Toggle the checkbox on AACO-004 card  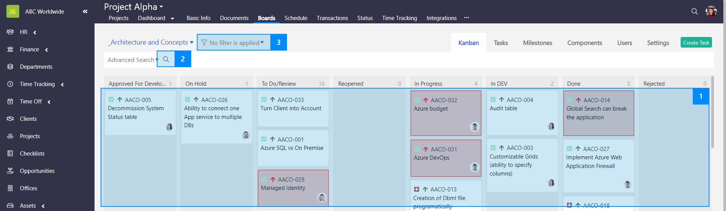coord(493,100)
